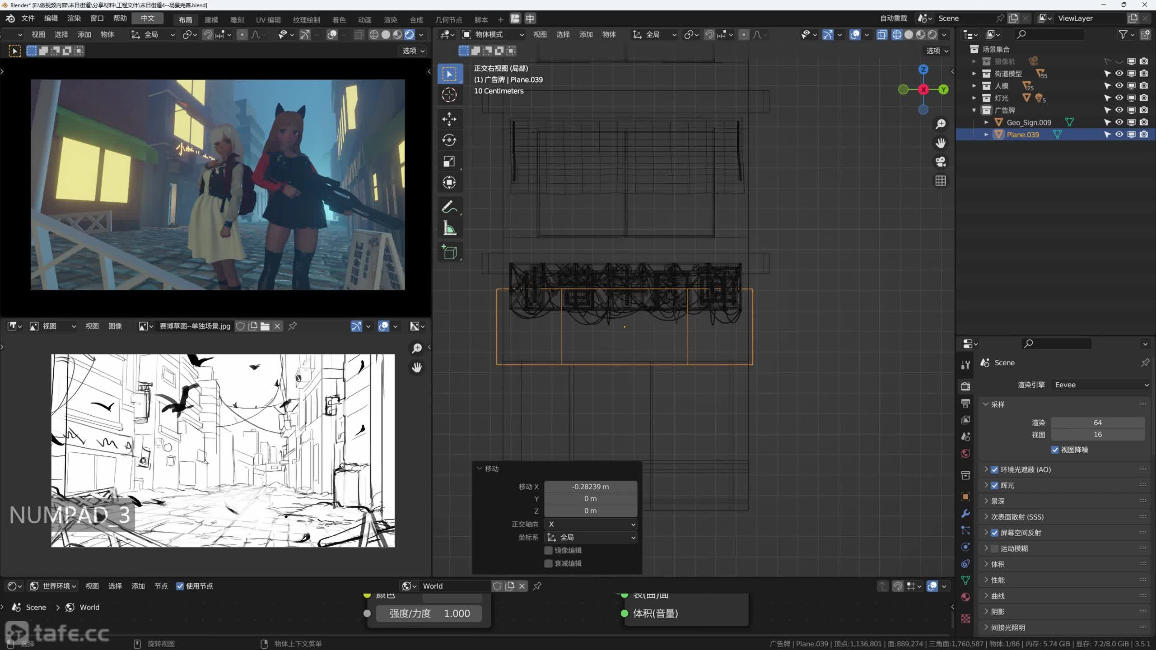Select the Measure ruler tool
Image resolution: width=1156 pixels, height=650 pixels.
click(449, 228)
